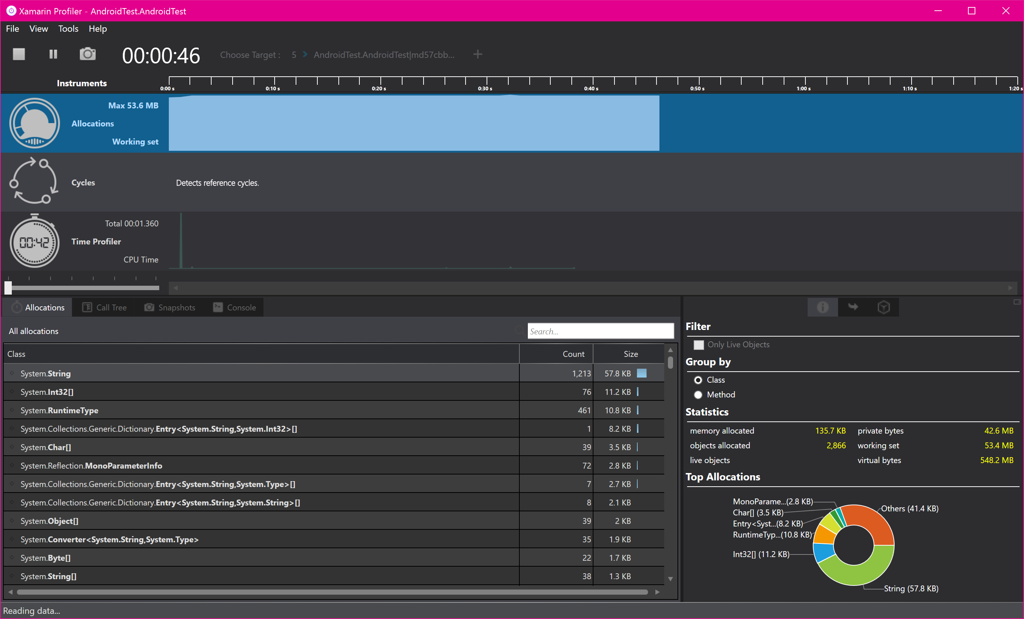1024x619 pixels.
Task: Click the stop profiling button
Action: (19, 54)
